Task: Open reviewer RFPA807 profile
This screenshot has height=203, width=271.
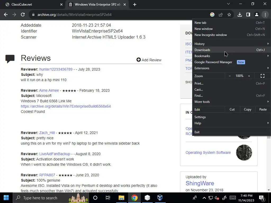Action: [x=47, y=175]
